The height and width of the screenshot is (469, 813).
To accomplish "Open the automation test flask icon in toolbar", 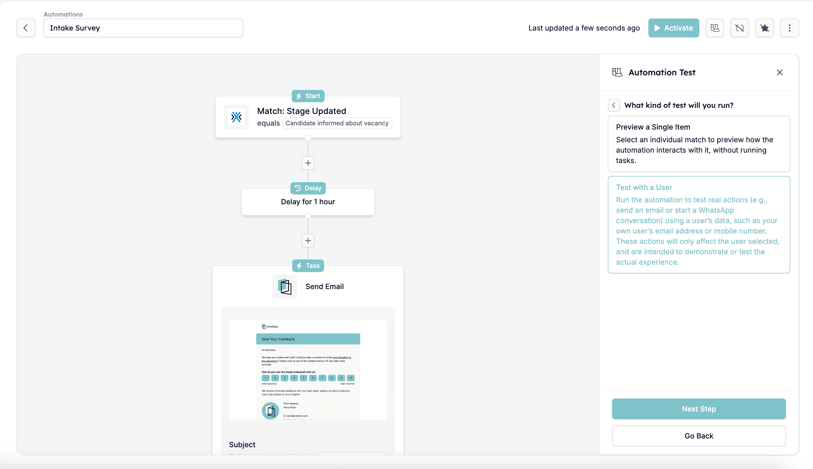I will click(715, 28).
